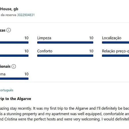This screenshot has height=129, width=129.
Task: Open reservation number 3022904831 link
Action: click(26, 15)
